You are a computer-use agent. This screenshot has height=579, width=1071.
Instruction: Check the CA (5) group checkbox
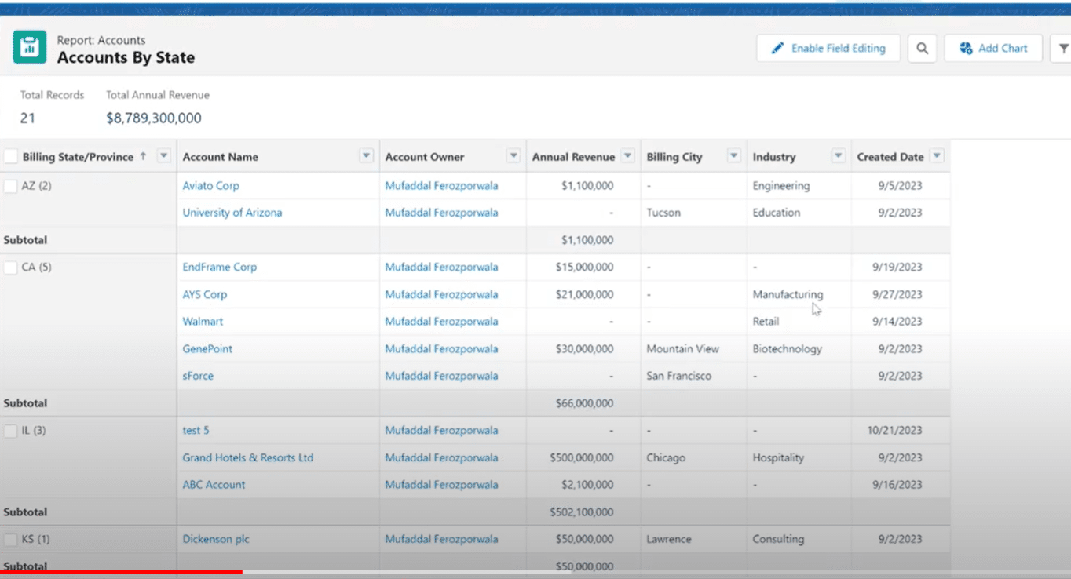11,268
